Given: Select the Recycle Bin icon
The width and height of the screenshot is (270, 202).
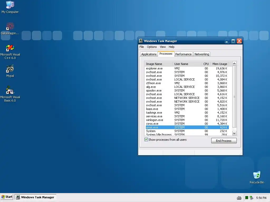Looking at the screenshot, I should tap(257, 178).
